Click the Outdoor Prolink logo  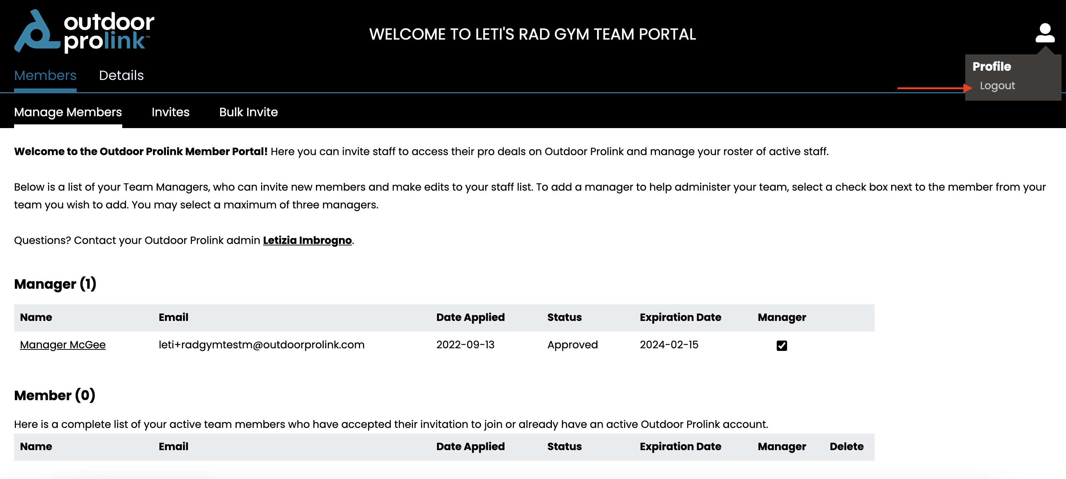[x=84, y=31]
